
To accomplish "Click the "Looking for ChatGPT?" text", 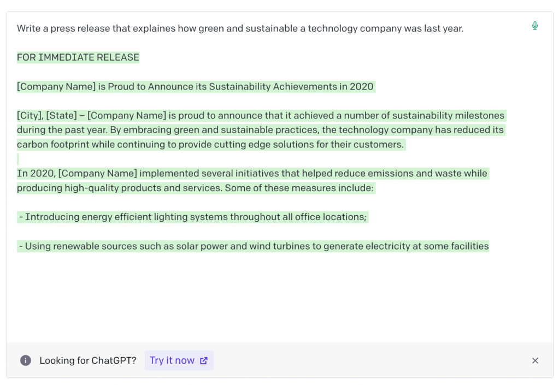I will 88,360.
